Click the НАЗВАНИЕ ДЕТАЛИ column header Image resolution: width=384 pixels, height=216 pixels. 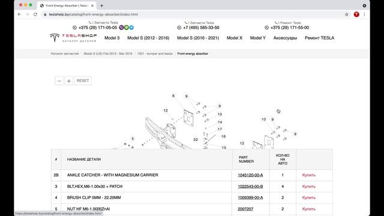pos(84,160)
